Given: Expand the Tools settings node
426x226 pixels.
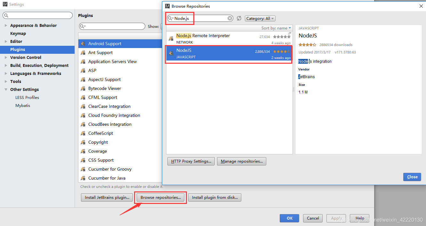Looking at the screenshot, I should click(x=6, y=81).
